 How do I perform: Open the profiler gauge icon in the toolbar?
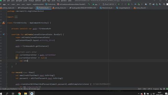point(135,4)
